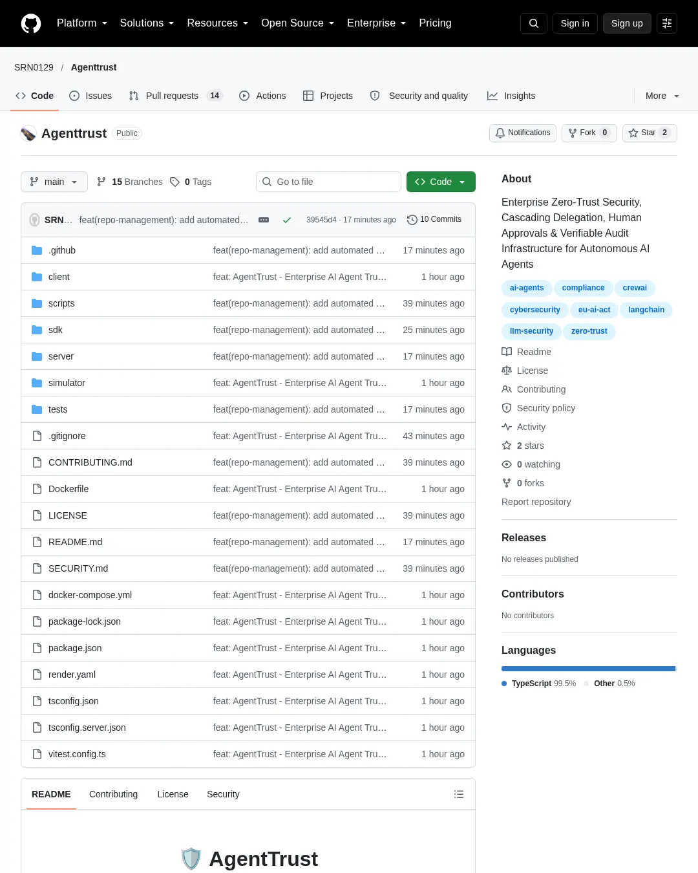Viewport: 698px width, 873px height.
Task: Expand the Solutions menu
Action: 147,23
